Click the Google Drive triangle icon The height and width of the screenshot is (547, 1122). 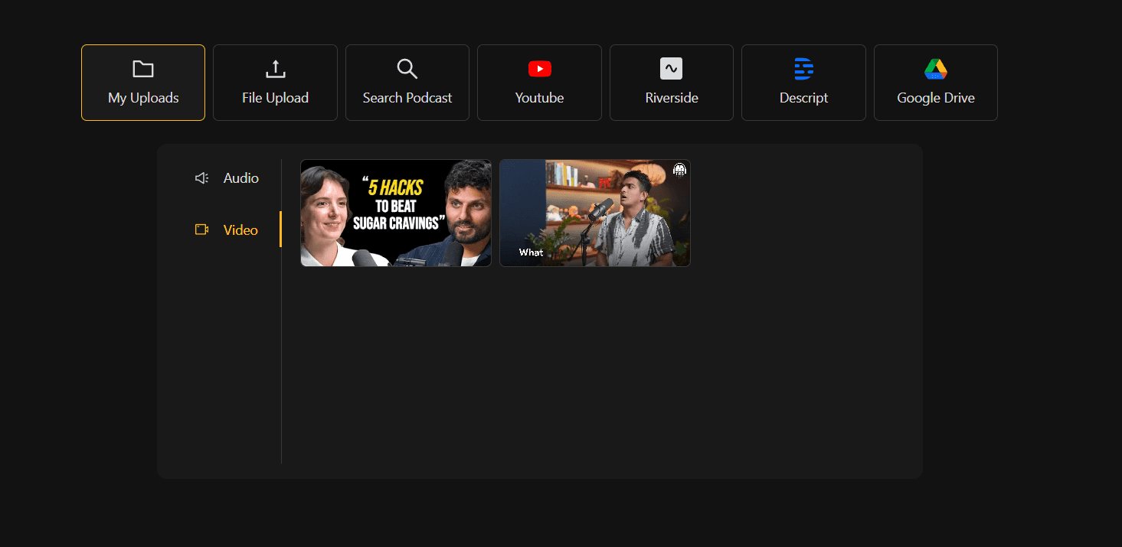(935, 68)
